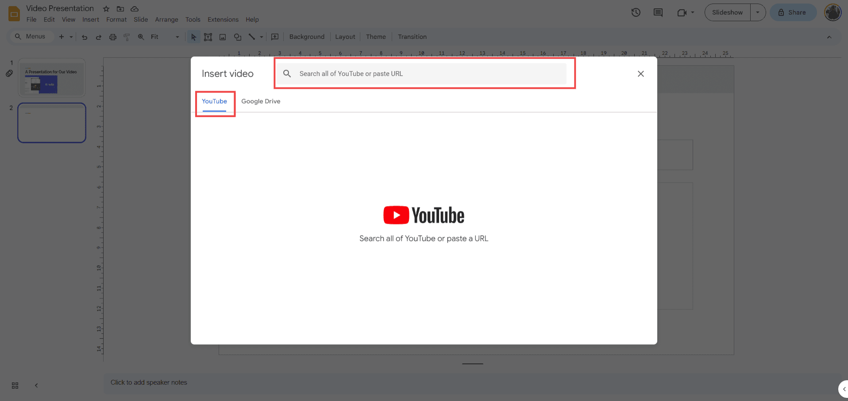Switch to the Google Drive tab
This screenshot has height=401, width=848.
pos(261,101)
